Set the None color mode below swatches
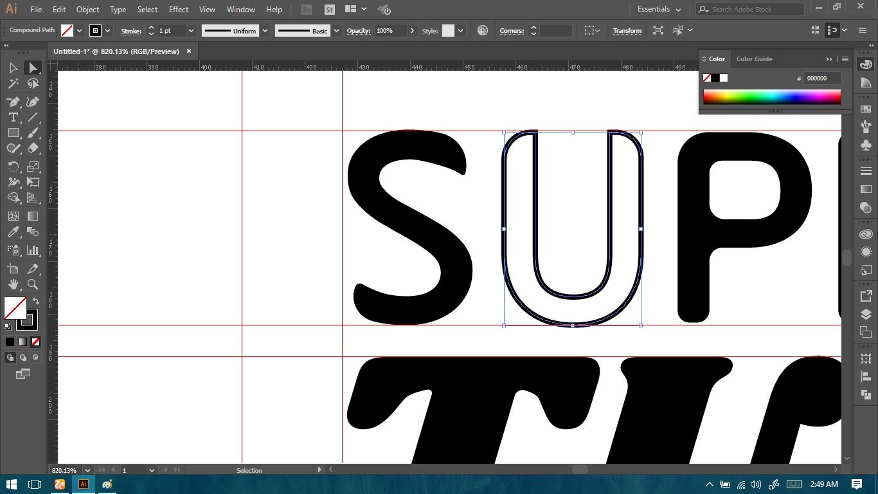The height and width of the screenshot is (494, 878). (x=36, y=342)
